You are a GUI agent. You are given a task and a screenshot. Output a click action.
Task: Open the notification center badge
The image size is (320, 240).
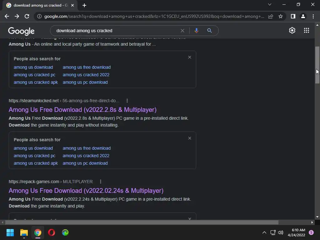311,232
